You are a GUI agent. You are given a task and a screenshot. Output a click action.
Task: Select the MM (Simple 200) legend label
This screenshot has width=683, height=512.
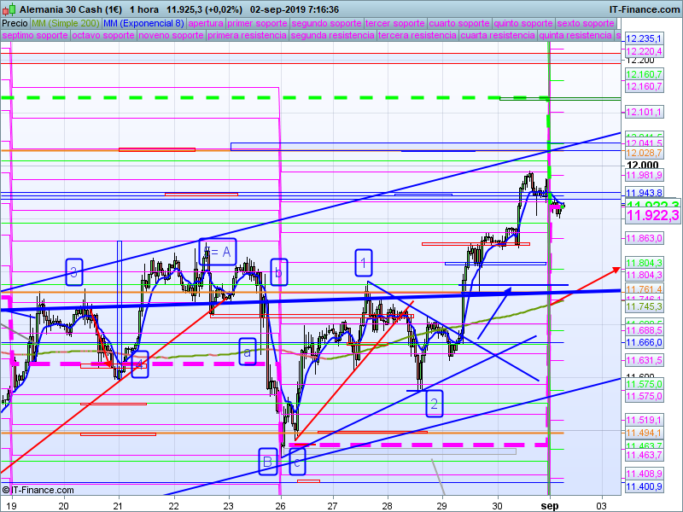point(66,23)
